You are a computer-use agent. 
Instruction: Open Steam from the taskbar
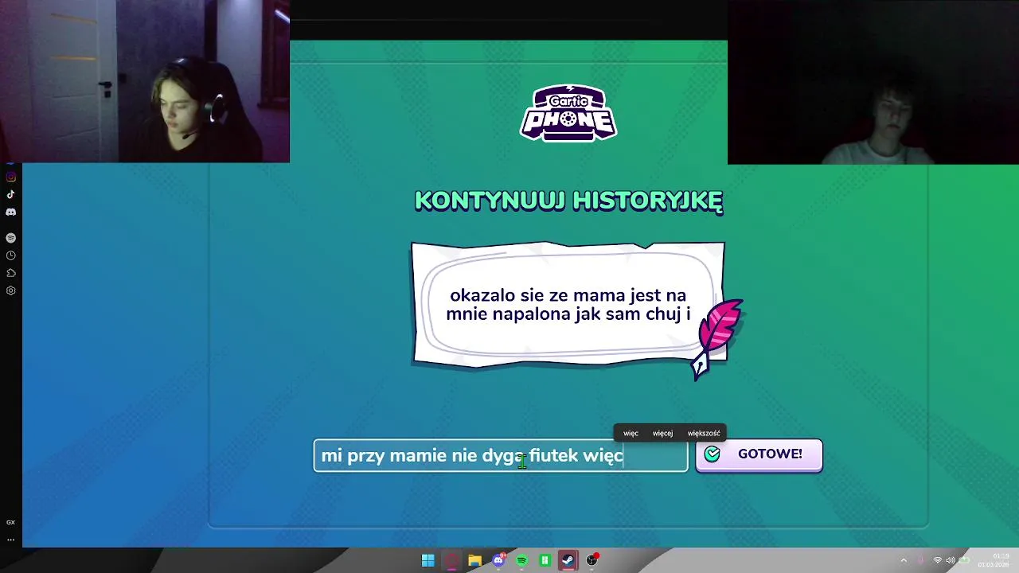tap(568, 560)
